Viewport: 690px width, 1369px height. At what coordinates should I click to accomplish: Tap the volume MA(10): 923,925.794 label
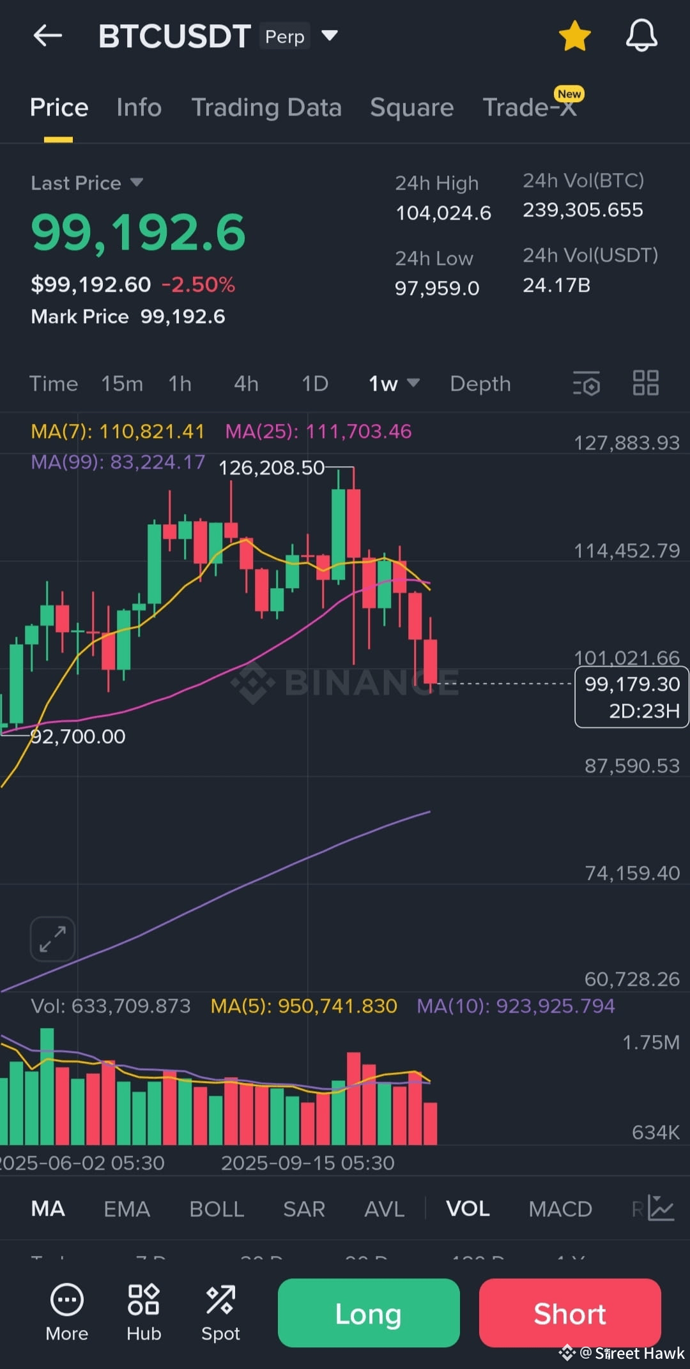click(x=516, y=1006)
